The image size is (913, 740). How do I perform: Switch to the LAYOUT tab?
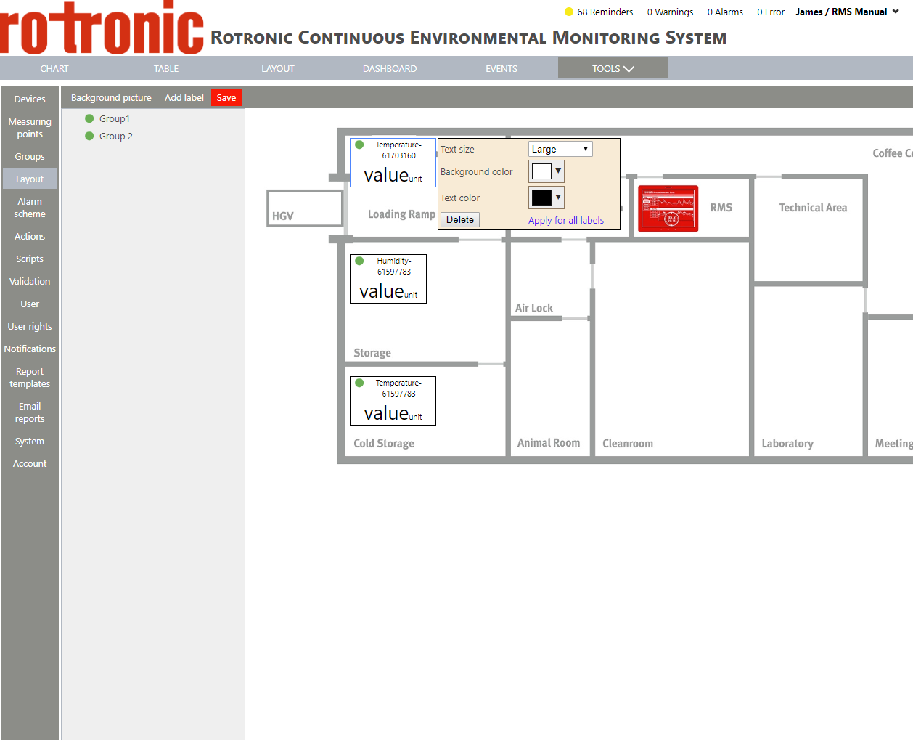point(278,69)
